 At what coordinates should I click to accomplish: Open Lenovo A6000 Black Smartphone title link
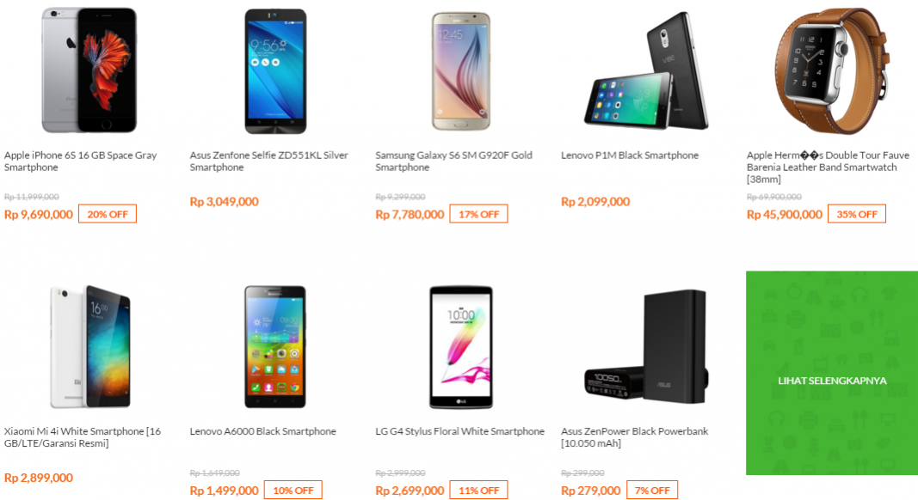[263, 431]
